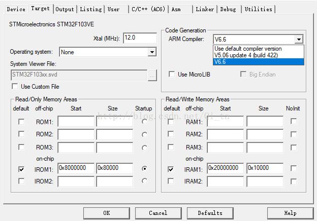Open the Utilities tab
The height and width of the screenshot is (221, 317).
259,9
